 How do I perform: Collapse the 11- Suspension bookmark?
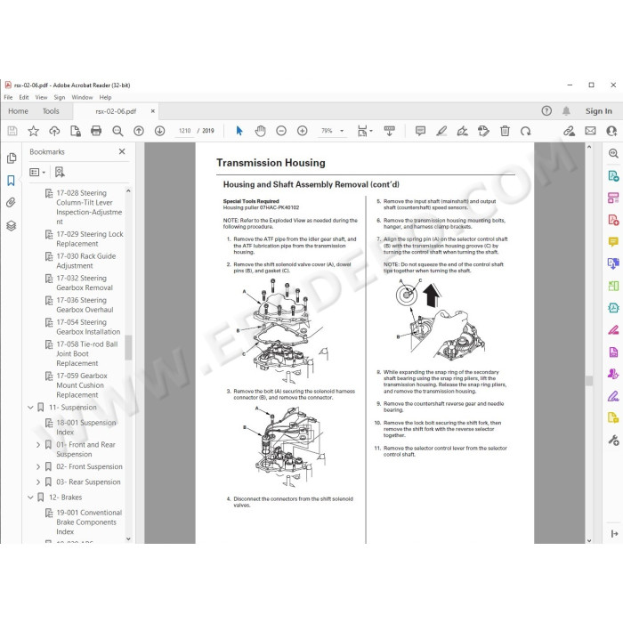[x=30, y=408]
